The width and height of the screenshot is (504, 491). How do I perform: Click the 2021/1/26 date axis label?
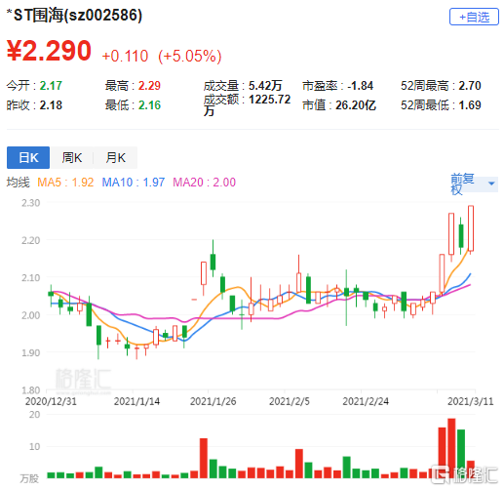[213, 401]
